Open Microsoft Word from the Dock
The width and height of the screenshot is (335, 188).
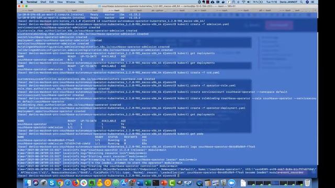(140, 183)
